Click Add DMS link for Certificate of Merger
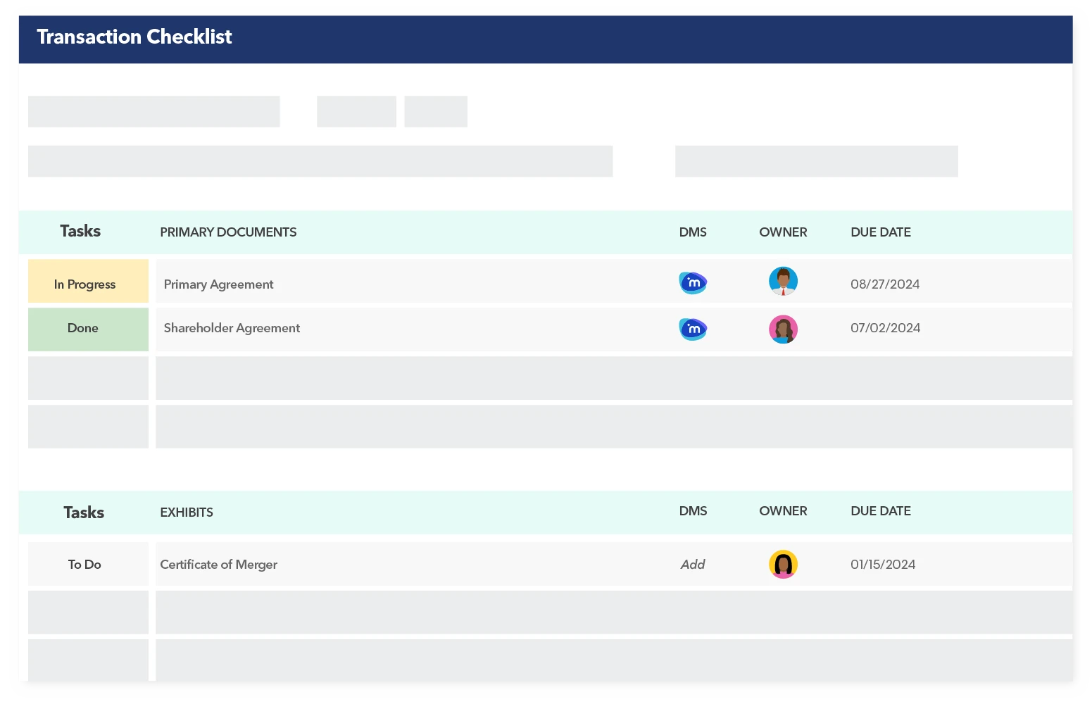Viewport: 1092px width, 704px height. (x=693, y=564)
